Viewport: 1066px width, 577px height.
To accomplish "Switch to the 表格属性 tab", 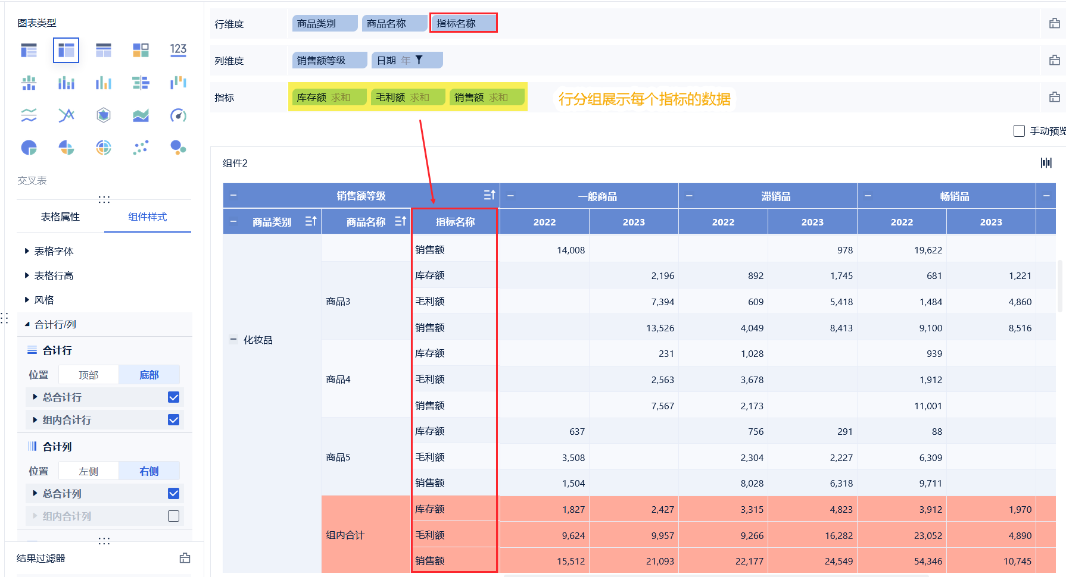I will pos(60,217).
